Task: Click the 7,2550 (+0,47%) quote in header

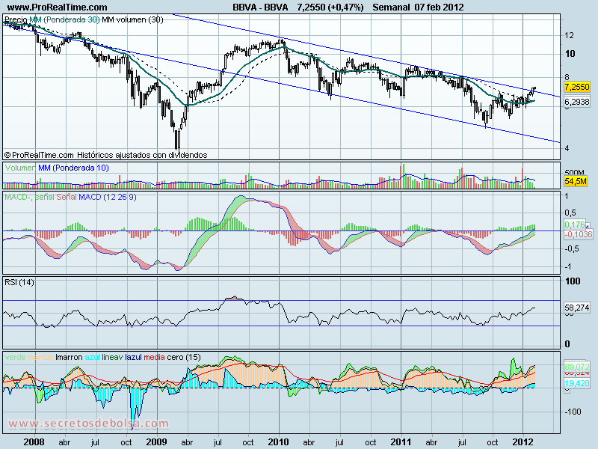Action: 330,7
